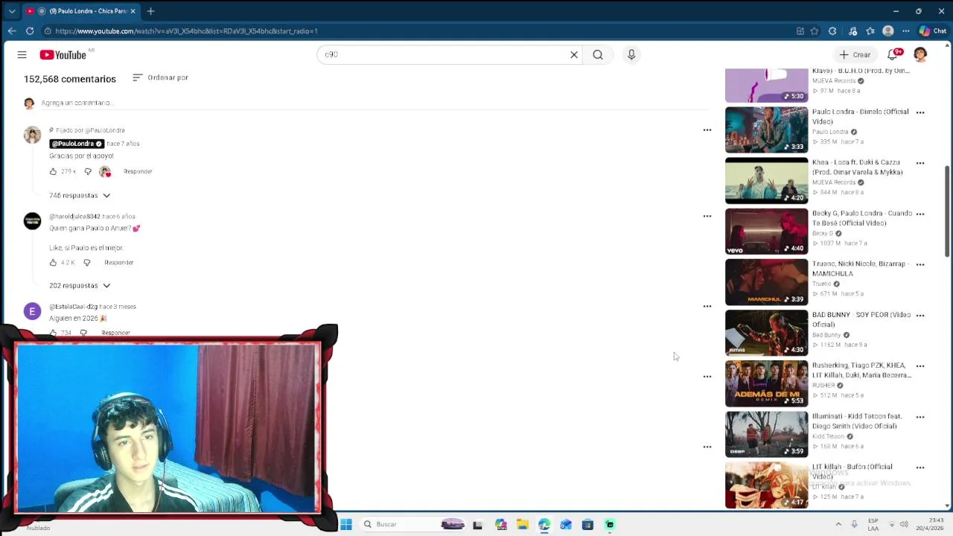Expand 202 respuestas replies
This screenshot has width=953, height=536.
click(x=80, y=285)
